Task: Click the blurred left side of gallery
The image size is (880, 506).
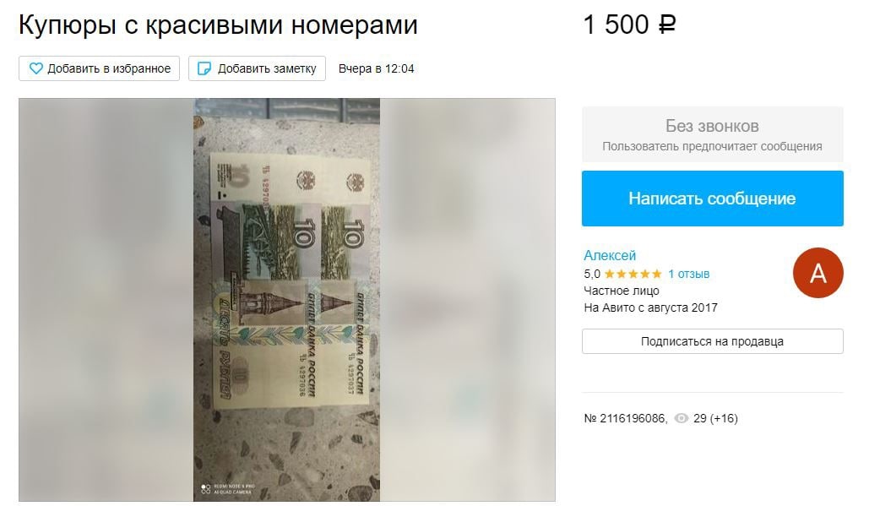Action: tap(106, 300)
